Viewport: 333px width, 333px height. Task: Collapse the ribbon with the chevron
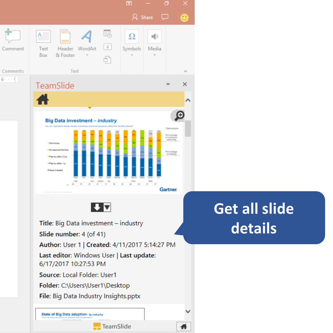click(186, 71)
